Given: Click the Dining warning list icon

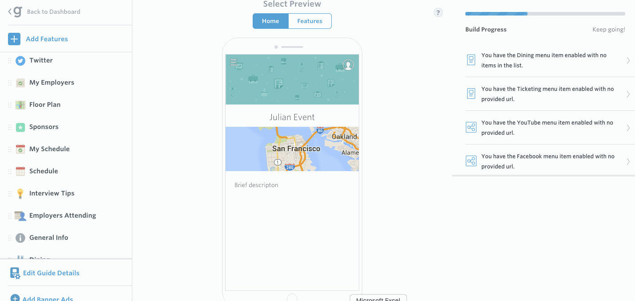Looking at the screenshot, I should pos(471,60).
